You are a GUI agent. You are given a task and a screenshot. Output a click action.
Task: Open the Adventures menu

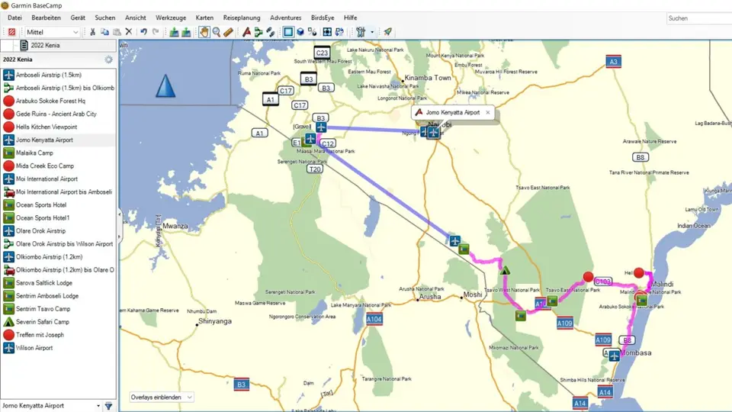(x=286, y=18)
